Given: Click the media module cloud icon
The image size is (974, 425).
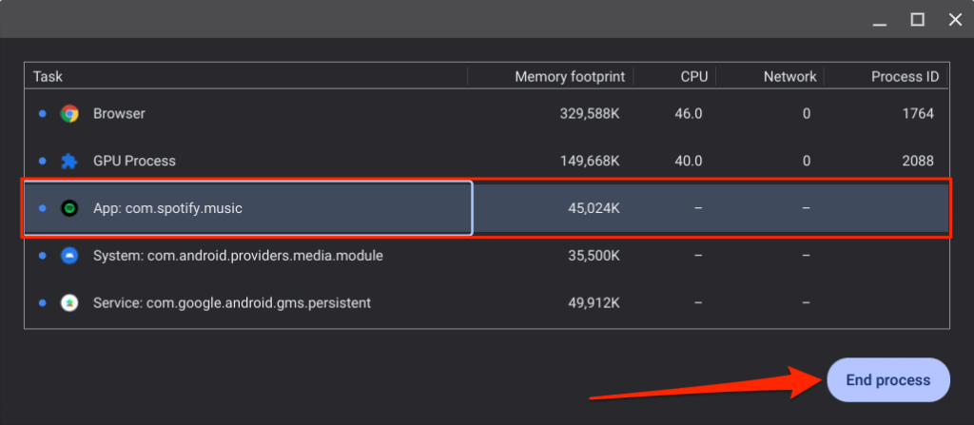Looking at the screenshot, I should click(x=68, y=256).
